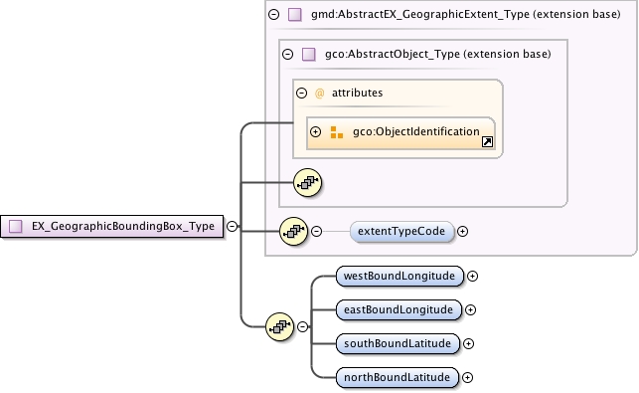This screenshot has width=639, height=393.
Task: Select the EX_GeographicBoundingBox_Type node
Action: [111, 226]
